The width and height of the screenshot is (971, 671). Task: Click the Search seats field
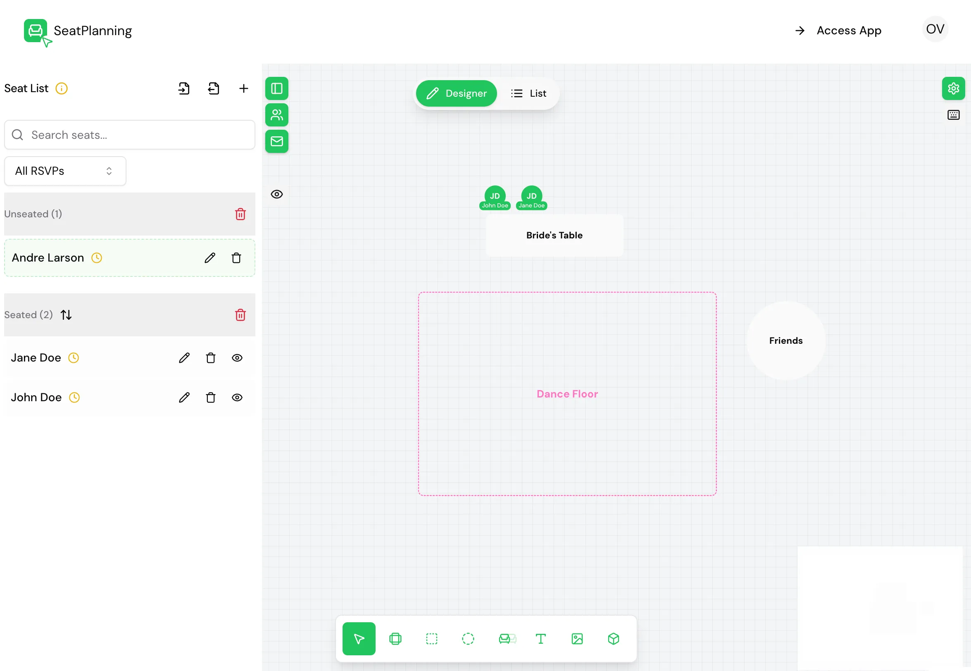click(x=129, y=135)
